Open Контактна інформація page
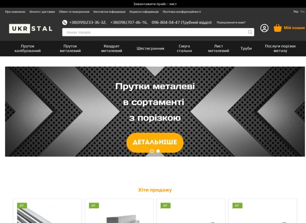Screen dimensions: 306x223 pyautogui.click(x=109, y=12)
